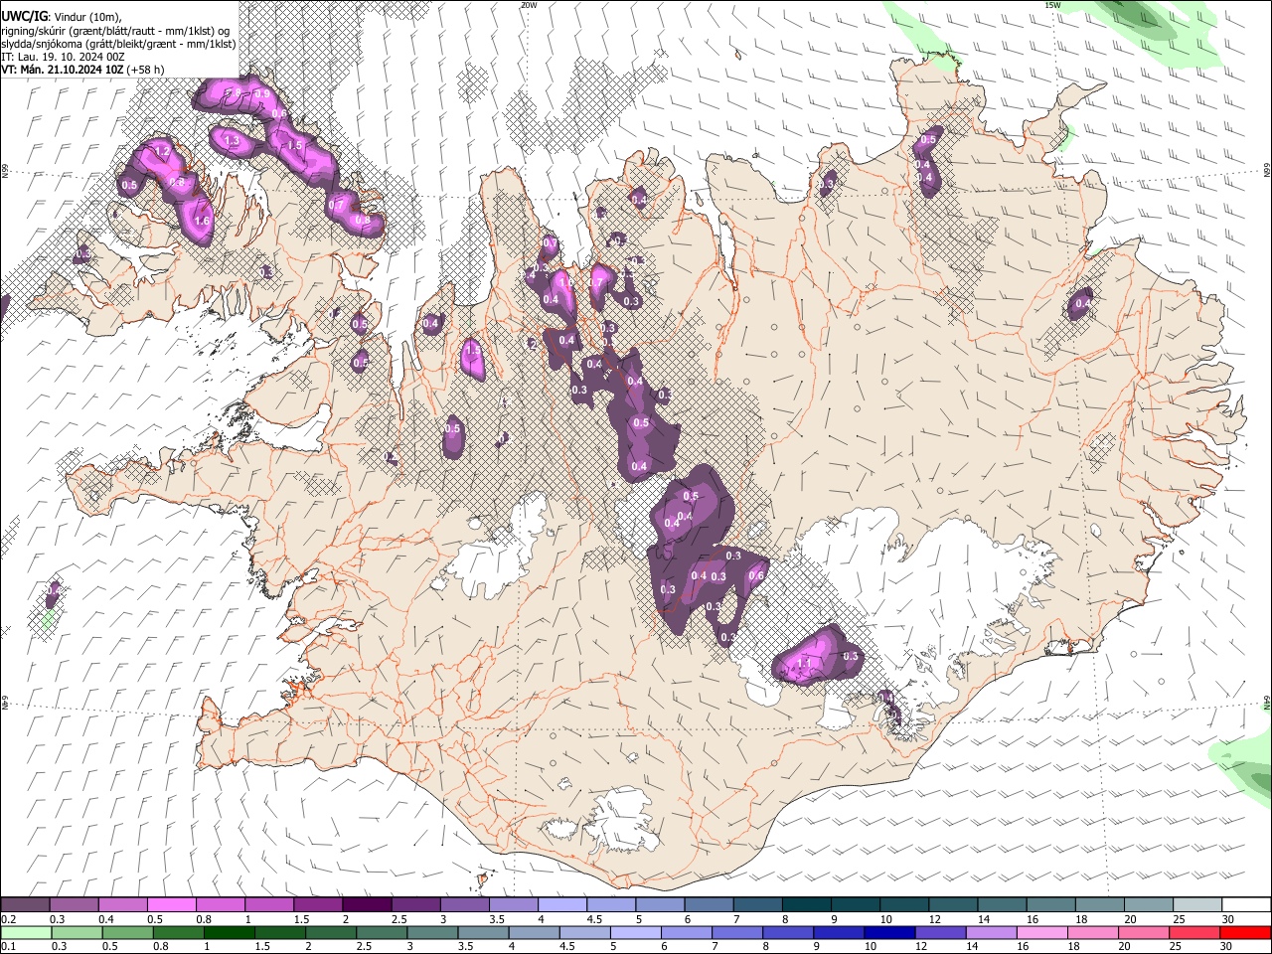Viewport: 1272px width, 954px height.
Task: Click the dusky purple swatch between 0.2 and 0.3
Action: [x=26, y=904]
